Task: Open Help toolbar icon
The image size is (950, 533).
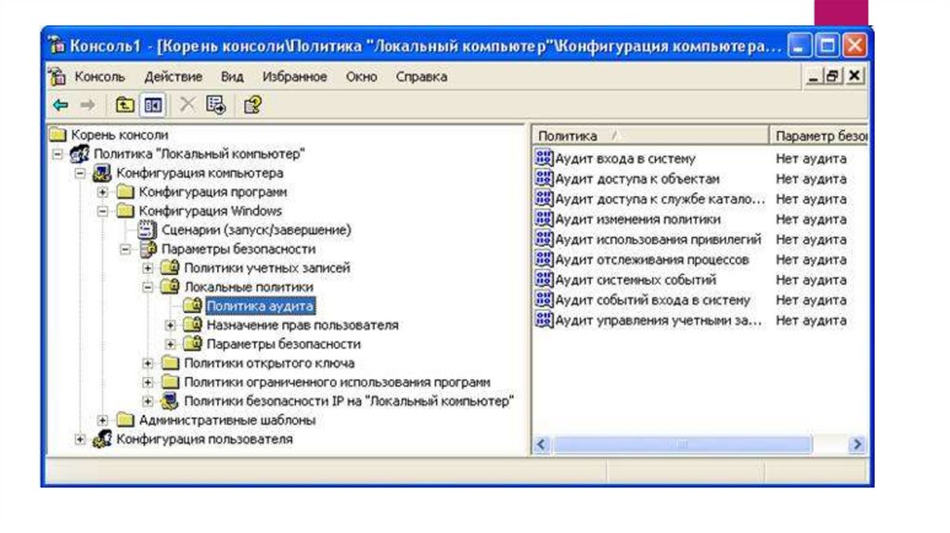Action: [x=252, y=105]
